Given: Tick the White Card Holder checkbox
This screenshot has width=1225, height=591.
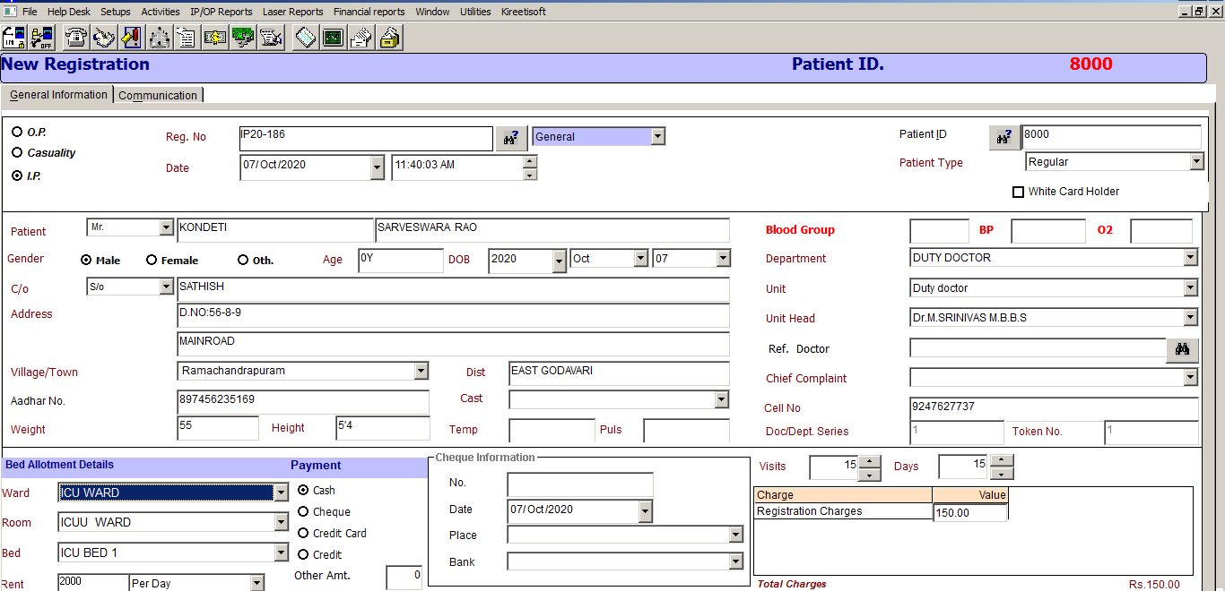Looking at the screenshot, I should point(1018,192).
